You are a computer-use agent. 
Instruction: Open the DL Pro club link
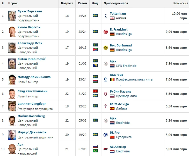pos(115,133)
